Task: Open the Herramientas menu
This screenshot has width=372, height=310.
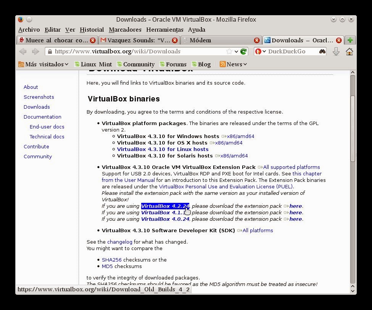Action: point(165,30)
